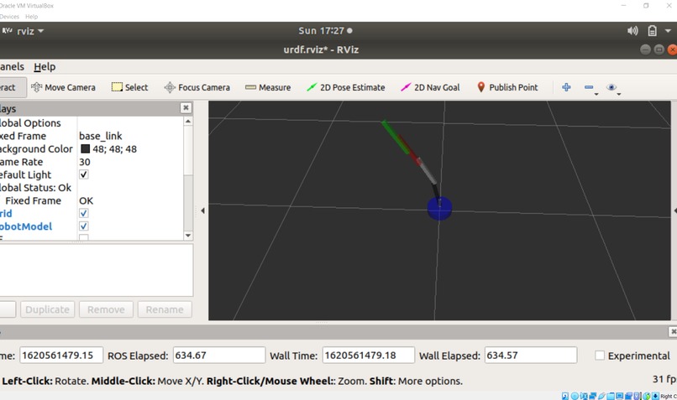The height and width of the screenshot is (400, 677).
Task: Open the VirtualBox Devices menu
Action: point(9,17)
